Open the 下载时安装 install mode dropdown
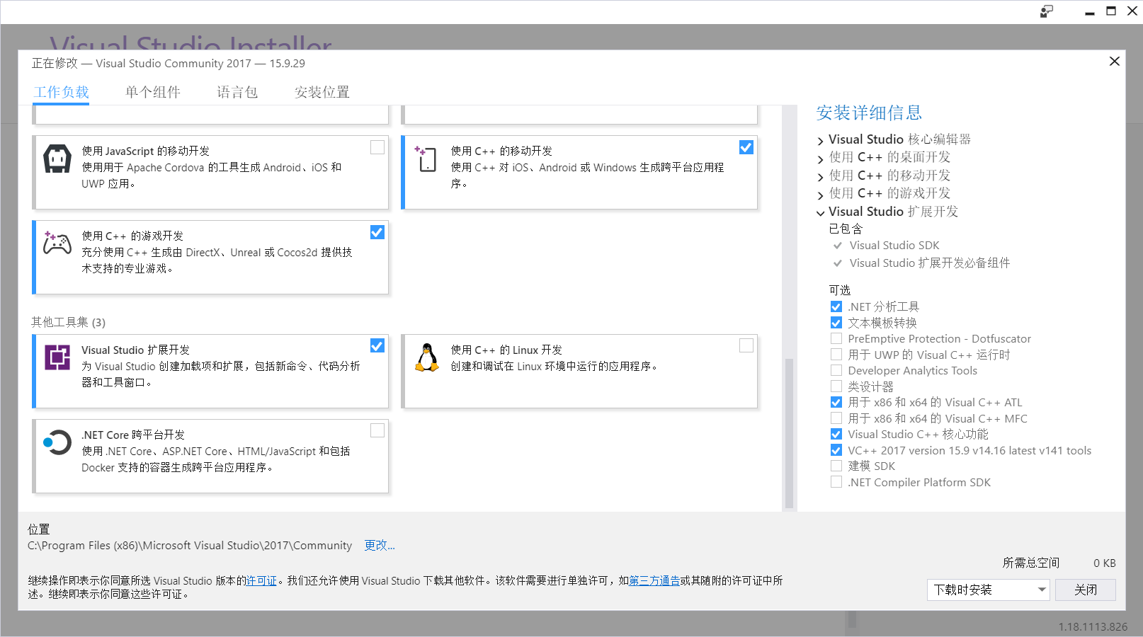 coord(988,590)
